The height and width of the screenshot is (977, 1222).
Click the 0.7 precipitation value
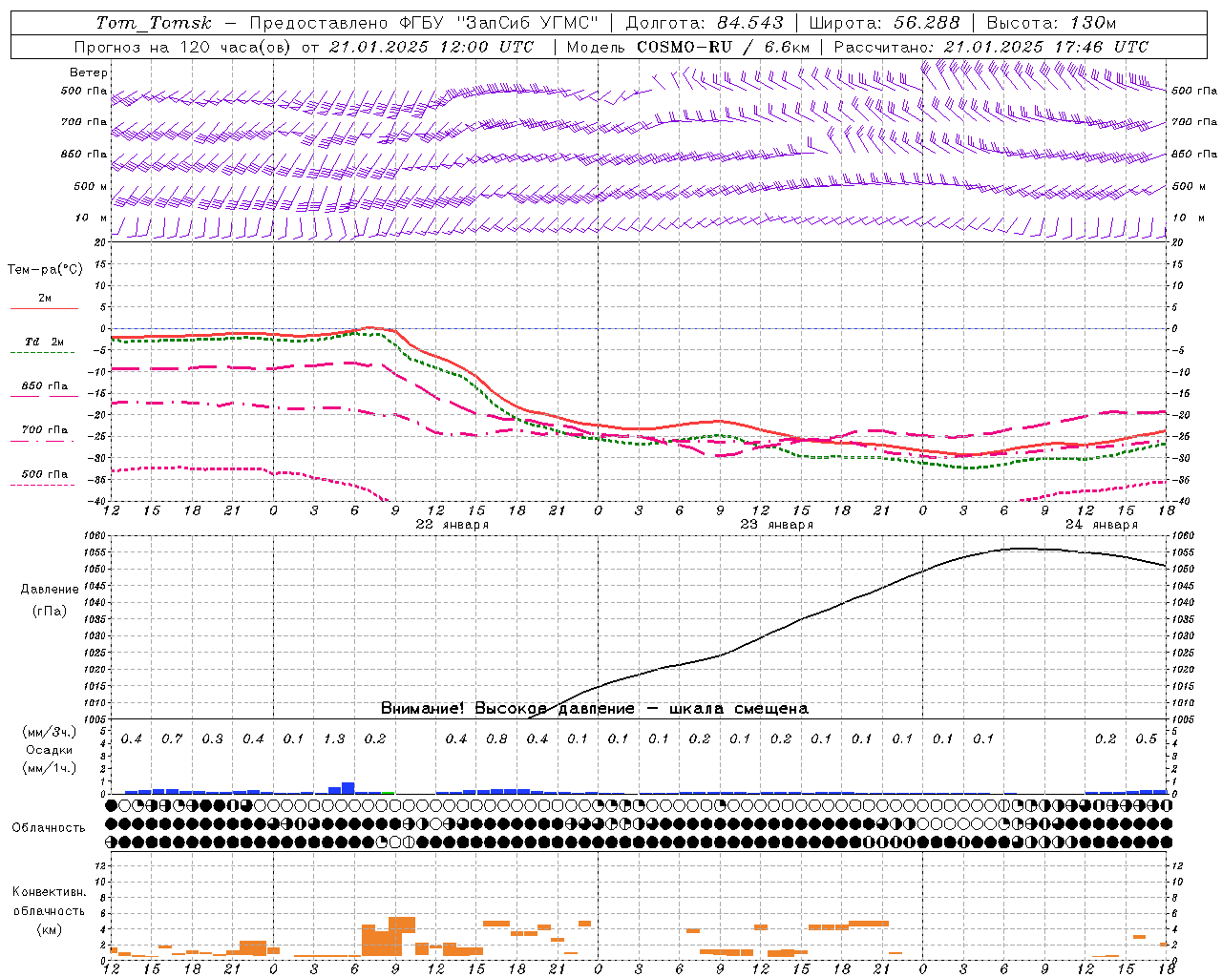[172, 739]
